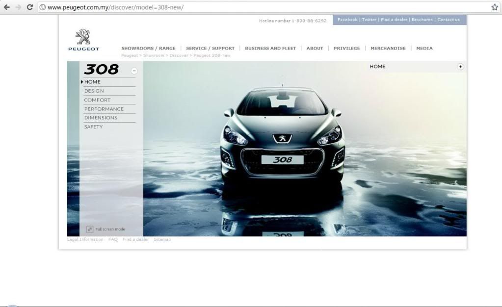The width and height of the screenshot is (502, 307).
Task: Open Showrooms / Range menu
Action: tap(148, 49)
